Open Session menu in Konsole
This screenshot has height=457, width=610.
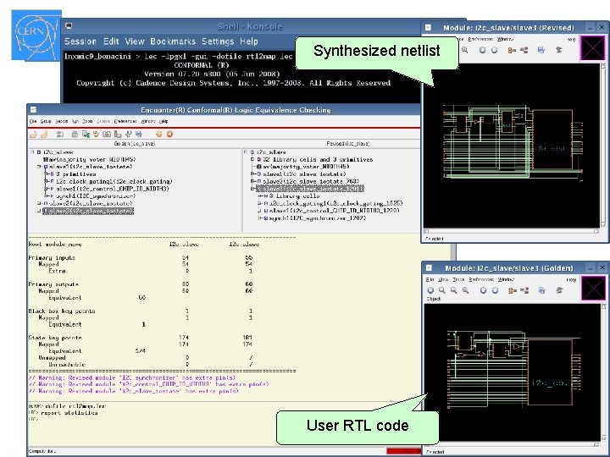coord(80,41)
